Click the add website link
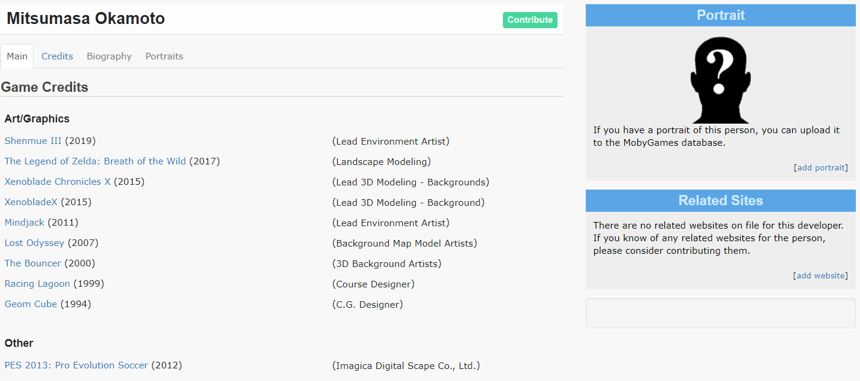The image size is (860, 381). [x=821, y=276]
